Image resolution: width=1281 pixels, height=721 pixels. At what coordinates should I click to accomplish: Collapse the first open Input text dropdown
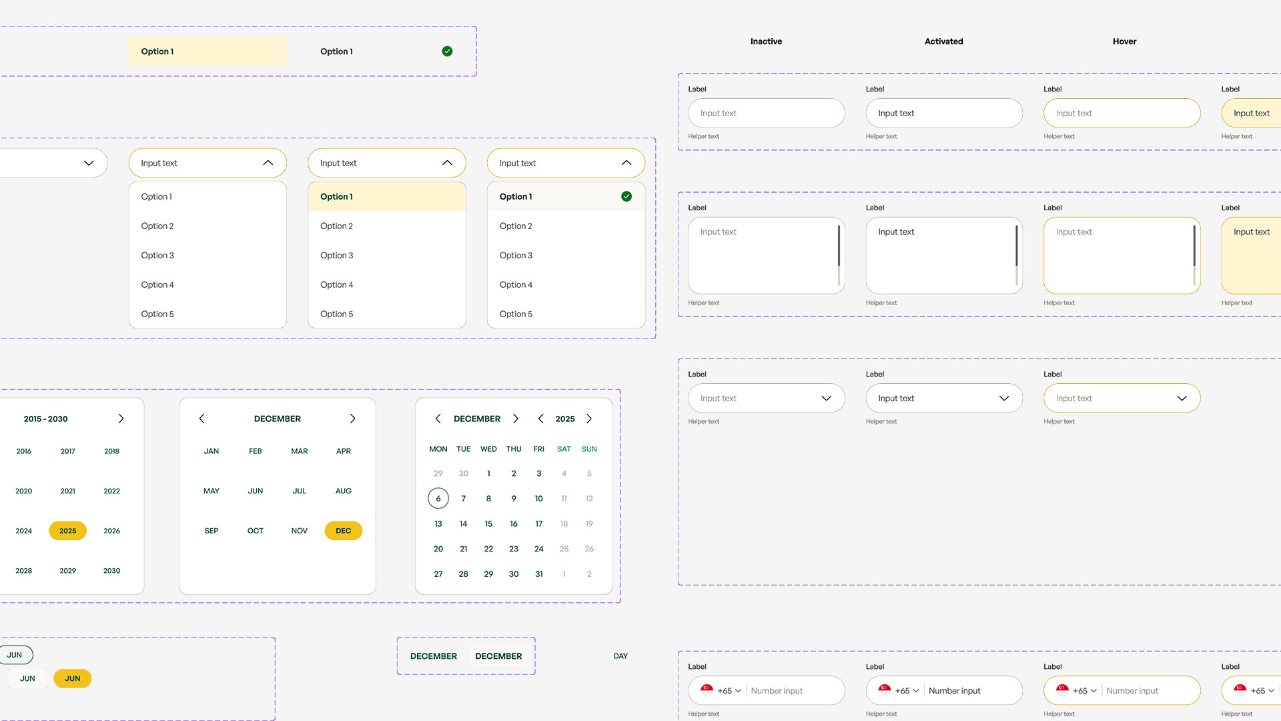(x=268, y=163)
